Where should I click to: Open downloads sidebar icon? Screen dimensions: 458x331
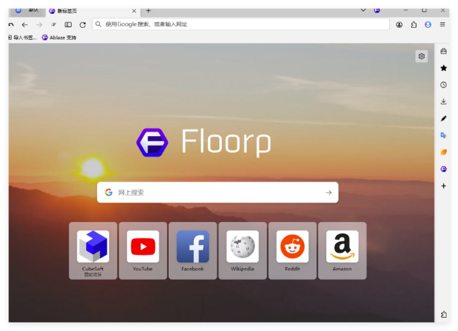click(444, 102)
